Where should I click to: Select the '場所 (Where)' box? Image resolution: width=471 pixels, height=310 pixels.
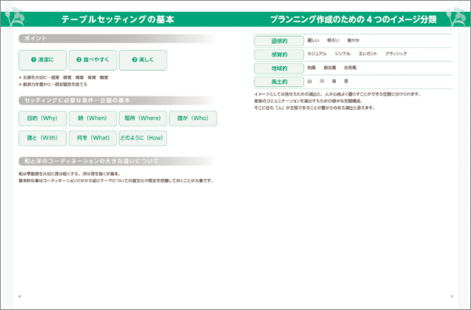click(x=143, y=119)
